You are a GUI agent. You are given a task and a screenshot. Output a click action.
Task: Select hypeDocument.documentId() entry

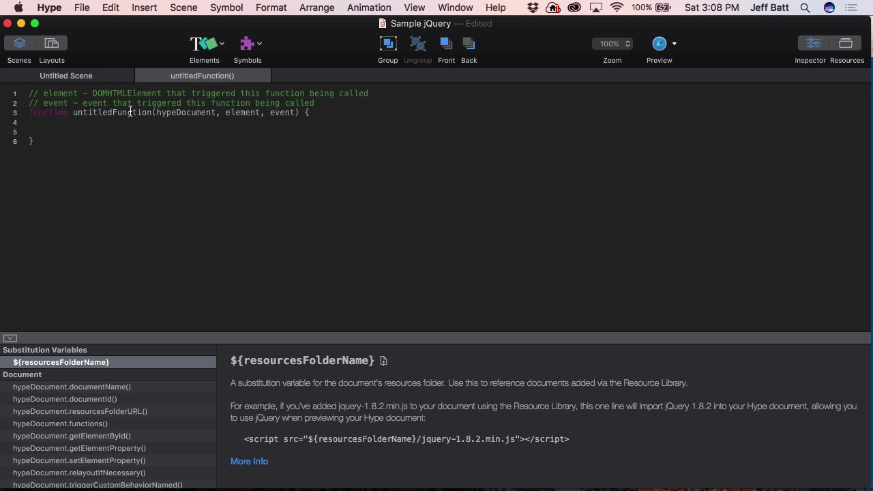click(x=108, y=399)
